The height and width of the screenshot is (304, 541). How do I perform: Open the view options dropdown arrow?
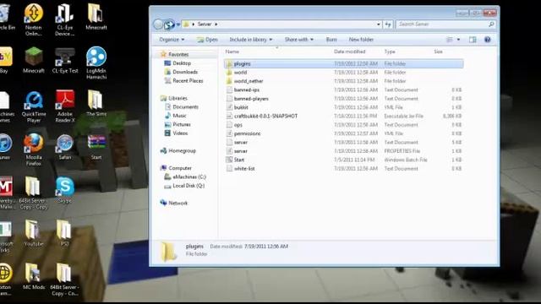(458, 40)
